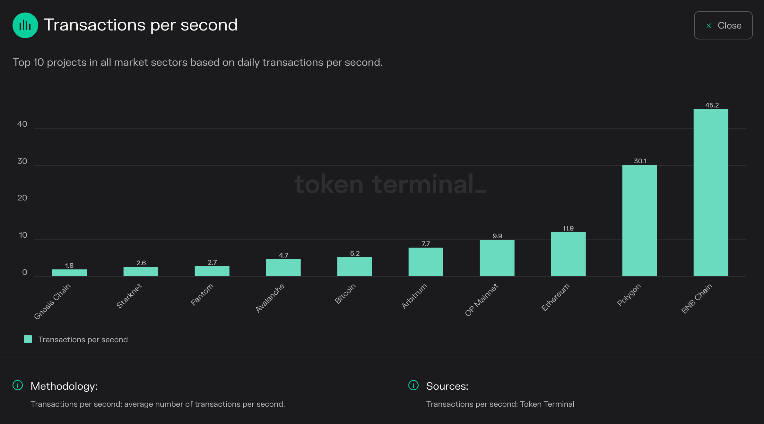The width and height of the screenshot is (764, 424).
Task: Click the Gnosis Chain axis label
Action: coord(52,301)
